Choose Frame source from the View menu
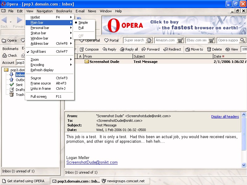Screen dimensions: 247x185 click(x=49, y=83)
